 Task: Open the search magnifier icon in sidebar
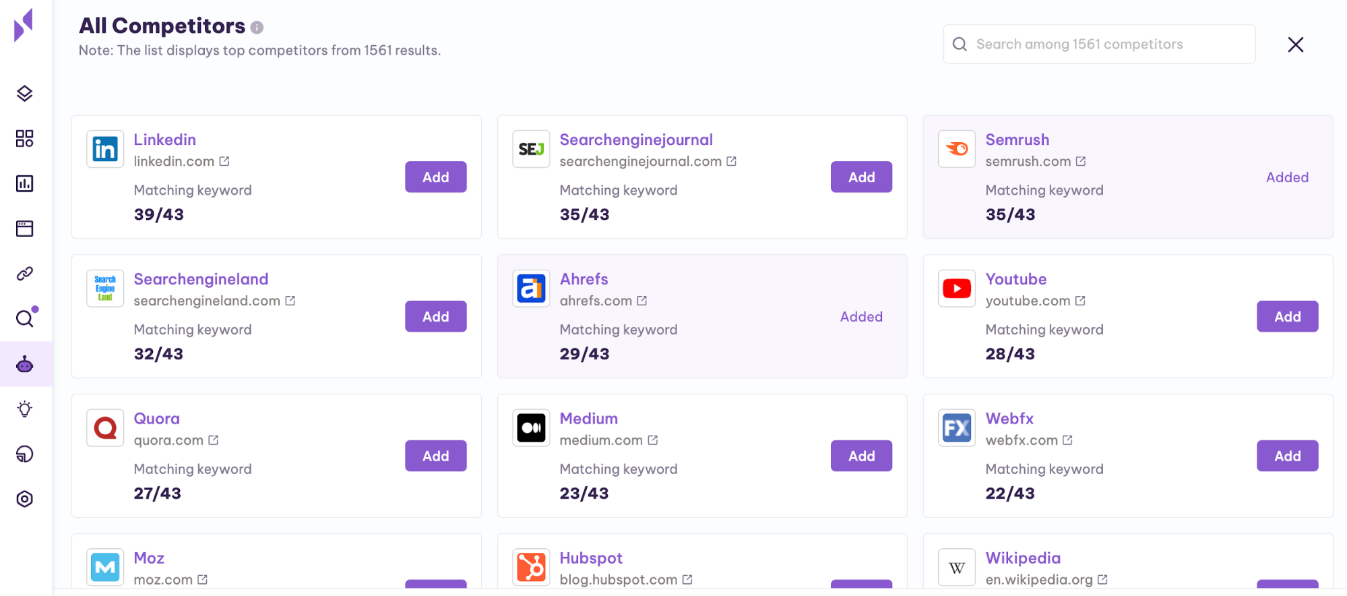[25, 318]
